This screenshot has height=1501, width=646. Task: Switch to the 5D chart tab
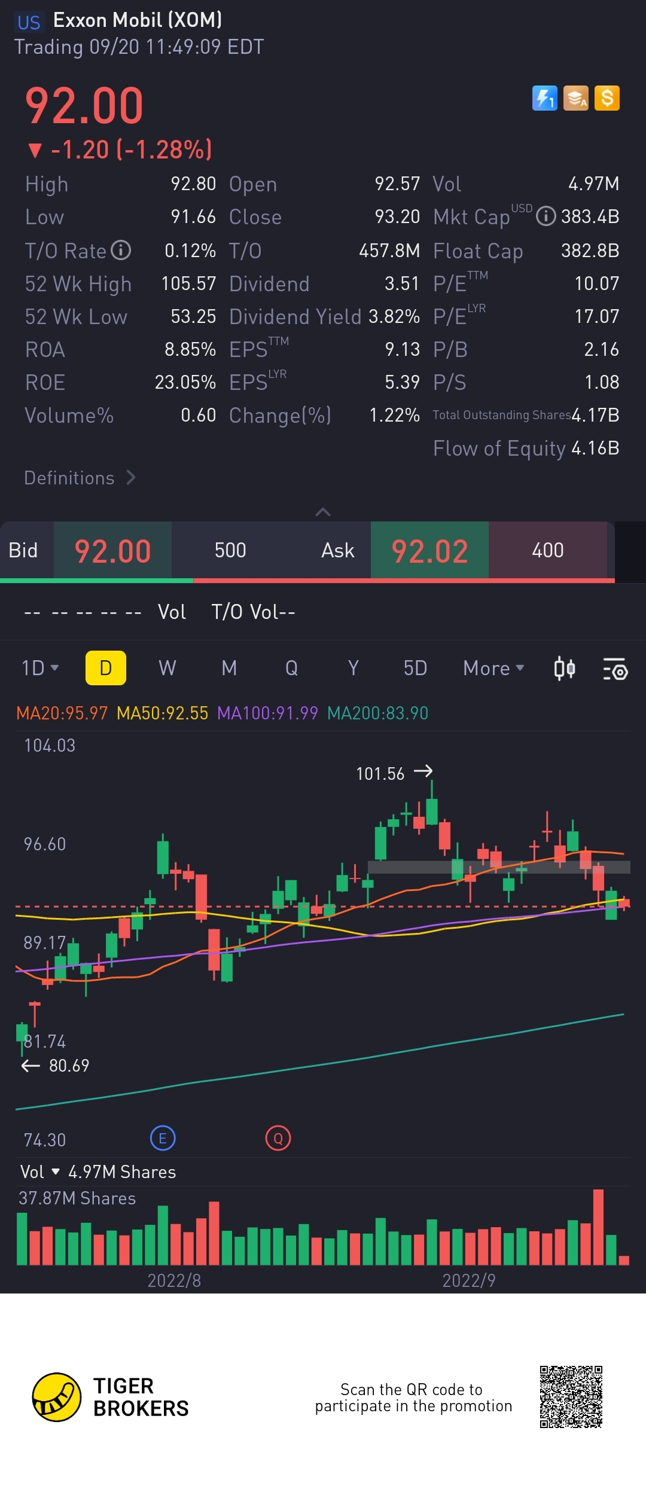pyautogui.click(x=415, y=668)
